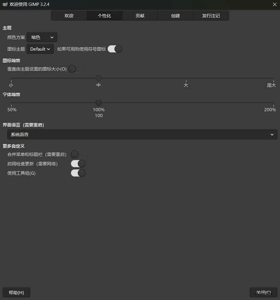Screen dimensions: 280x300
Task: Click the 界面语言 (需要重启) heading
Action: [x=23, y=125]
